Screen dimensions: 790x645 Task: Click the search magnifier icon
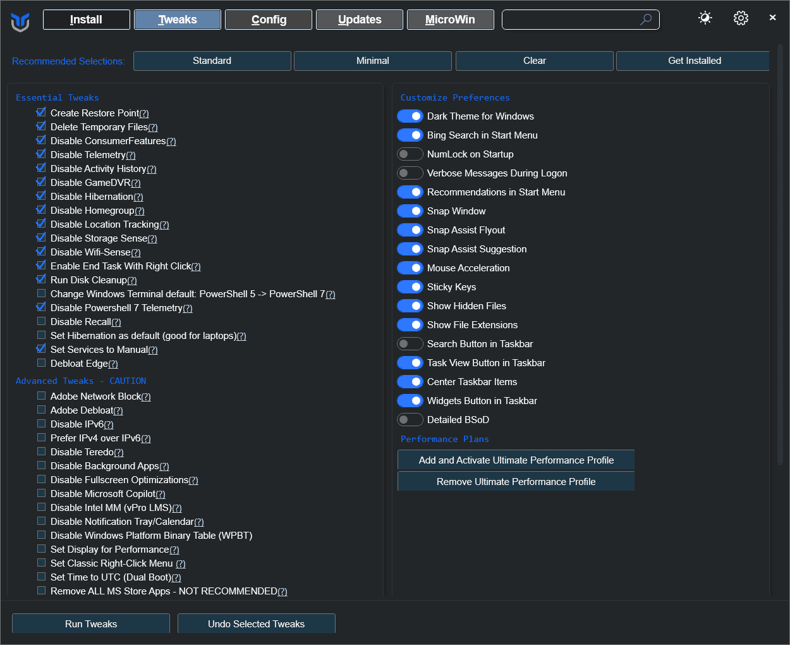tap(645, 20)
